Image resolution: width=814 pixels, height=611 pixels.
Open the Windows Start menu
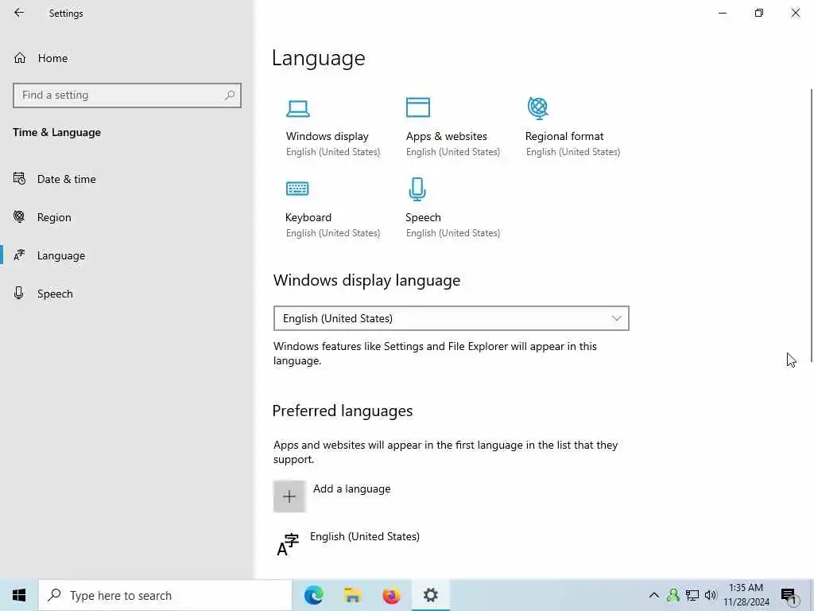(x=19, y=595)
